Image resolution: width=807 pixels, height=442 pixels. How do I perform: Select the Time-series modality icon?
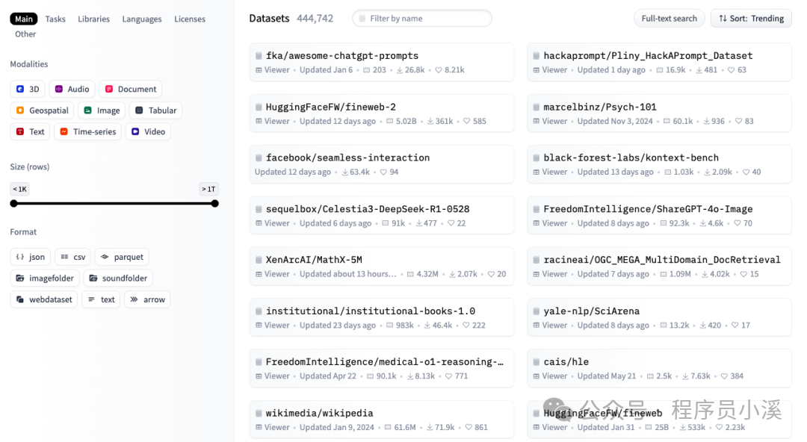click(x=64, y=131)
